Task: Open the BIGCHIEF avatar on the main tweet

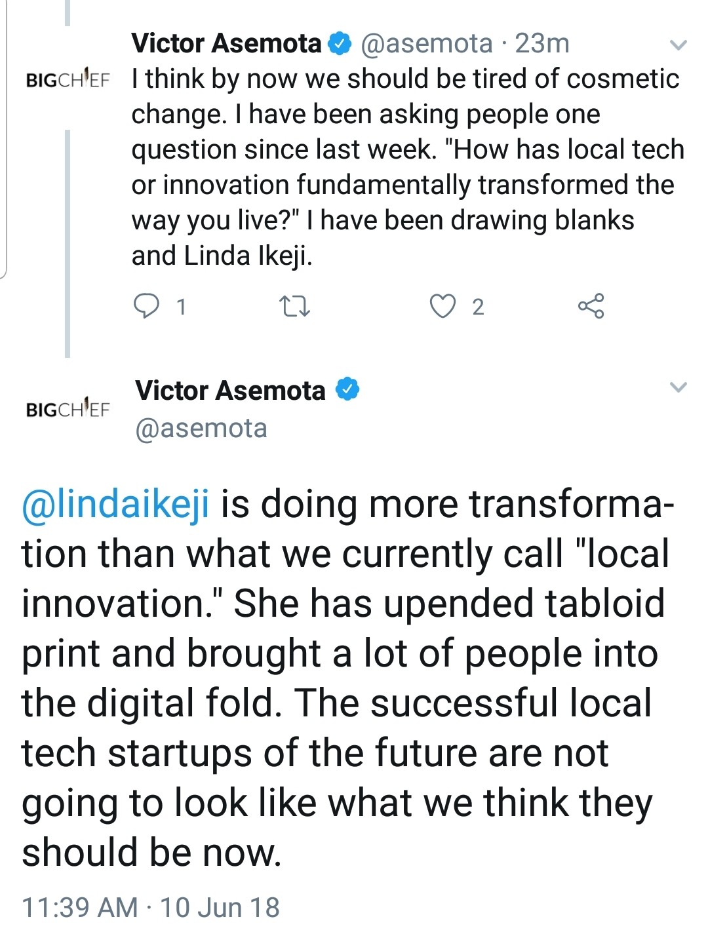Action: (x=68, y=408)
